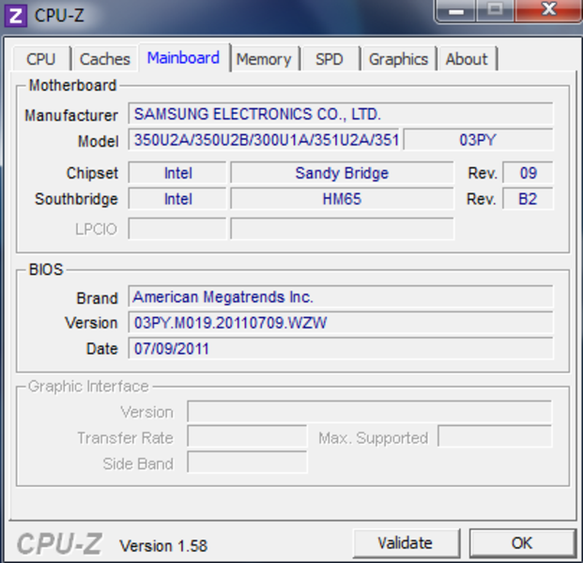Click the CPU-Z title bar text

pos(59,16)
